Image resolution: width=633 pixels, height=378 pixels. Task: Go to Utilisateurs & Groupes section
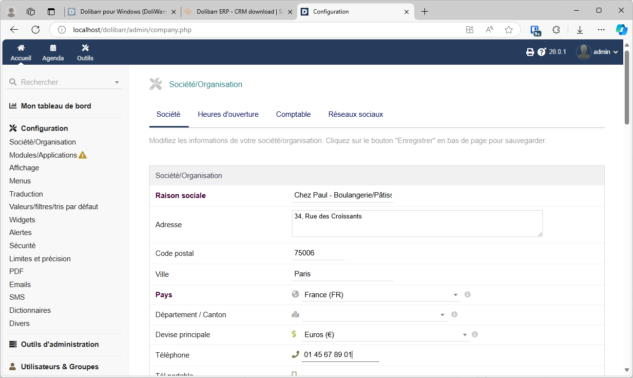tap(59, 367)
